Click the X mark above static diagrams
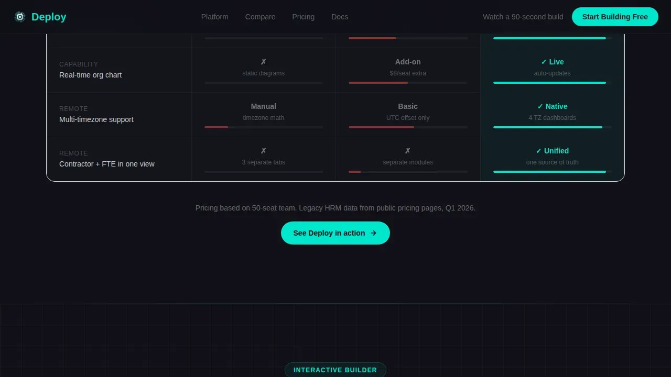The height and width of the screenshot is (377, 671). (x=264, y=62)
